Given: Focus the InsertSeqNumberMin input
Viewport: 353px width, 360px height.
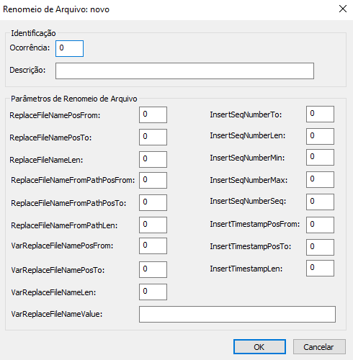Looking at the screenshot, I should point(320,157).
